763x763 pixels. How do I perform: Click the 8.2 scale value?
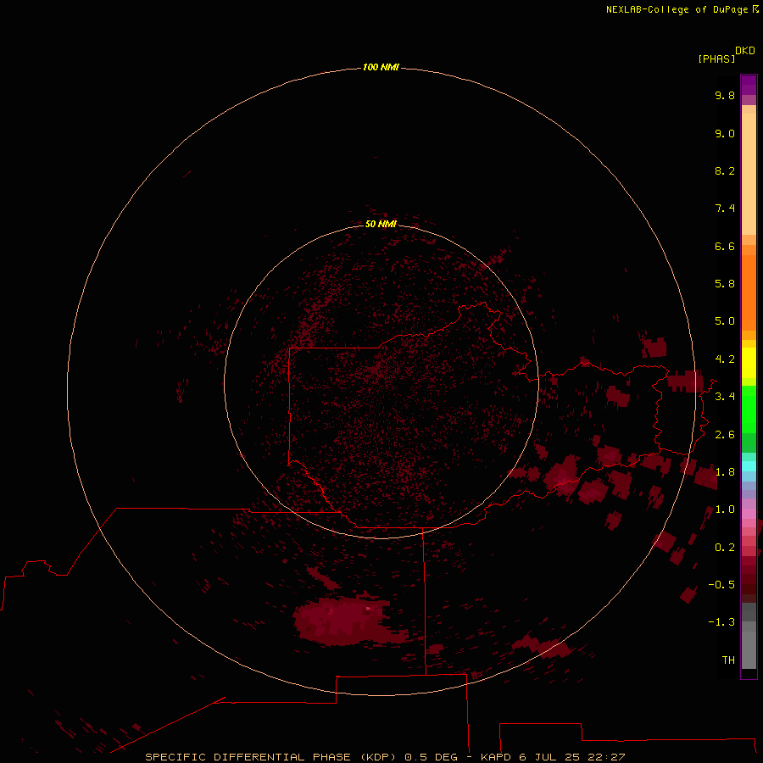tap(725, 170)
